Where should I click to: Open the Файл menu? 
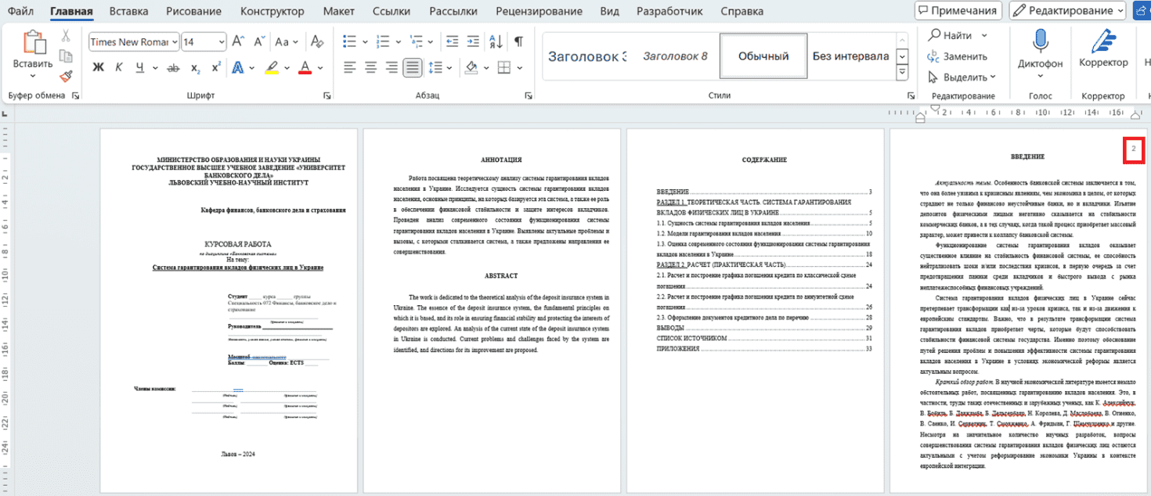(x=20, y=12)
